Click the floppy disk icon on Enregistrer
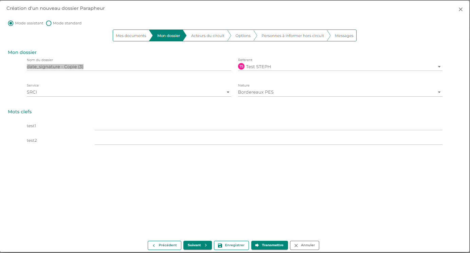 220,245
